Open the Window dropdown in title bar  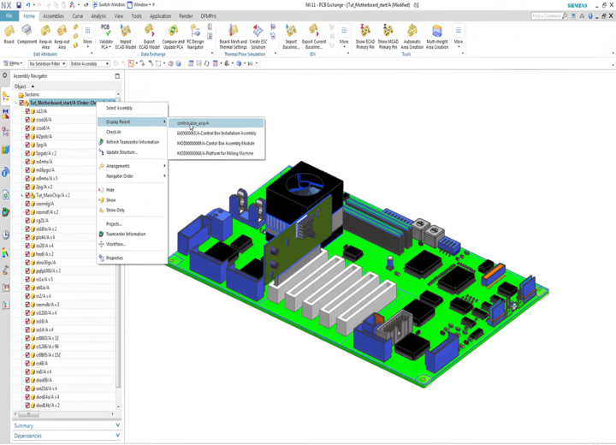pos(141,5)
